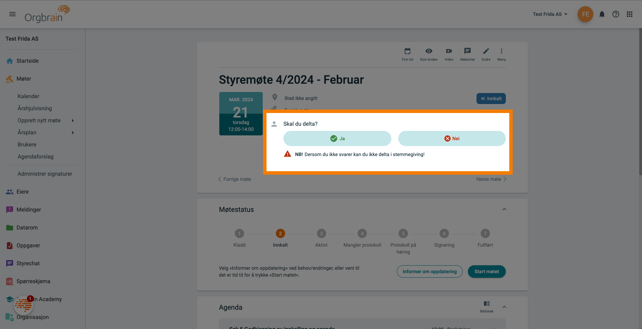Click the page vertical scrollbar
Screen dimensions: 642x329
click(x=640, y=102)
